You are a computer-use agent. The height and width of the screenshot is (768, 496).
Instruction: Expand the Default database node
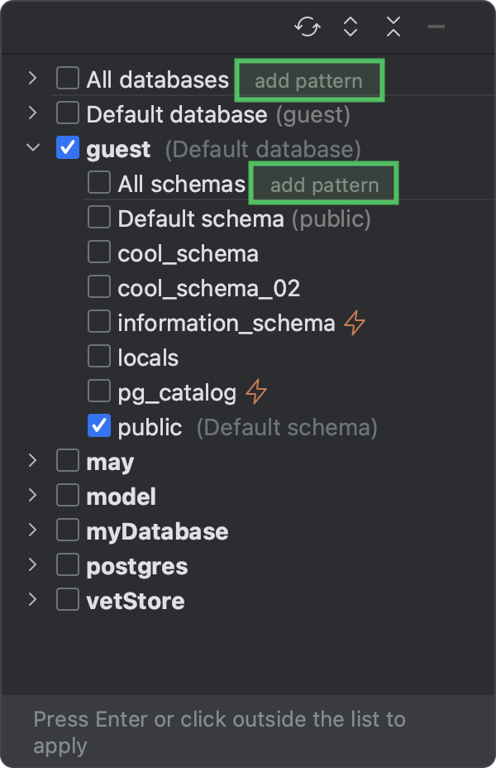coord(32,113)
